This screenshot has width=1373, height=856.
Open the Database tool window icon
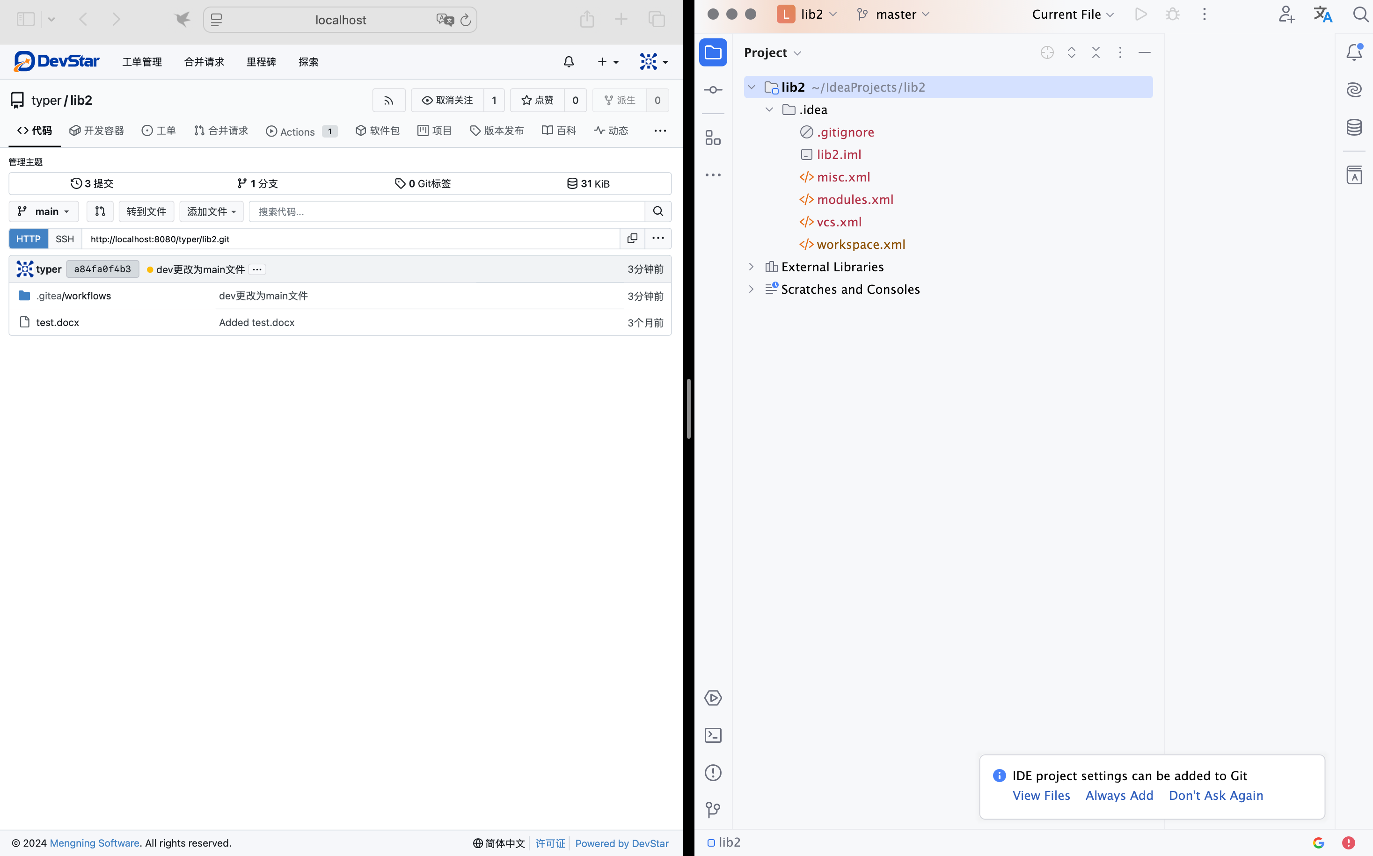click(1354, 127)
